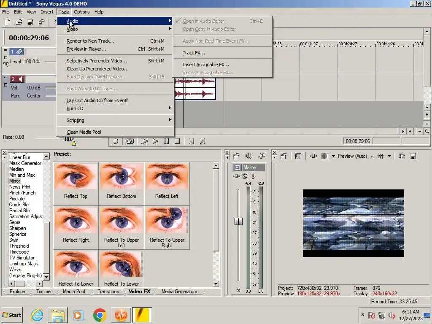Toggle Master bus mute icon

coord(245,176)
